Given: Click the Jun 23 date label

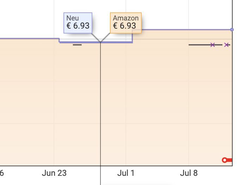Looking at the screenshot, I should [54, 173].
